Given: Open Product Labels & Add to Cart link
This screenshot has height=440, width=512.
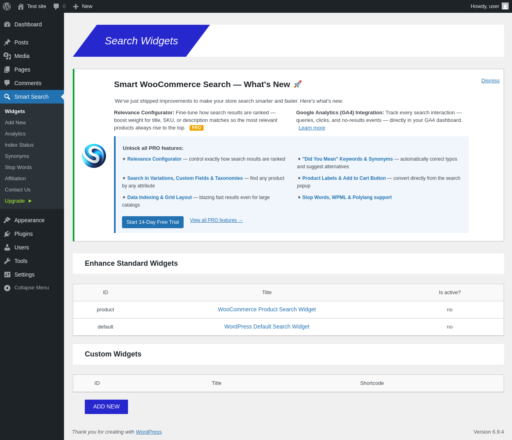Looking at the screenshot, I should (x=344, y=178).
